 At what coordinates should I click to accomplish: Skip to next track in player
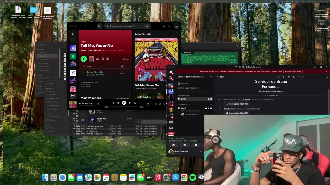pos(130,103)
